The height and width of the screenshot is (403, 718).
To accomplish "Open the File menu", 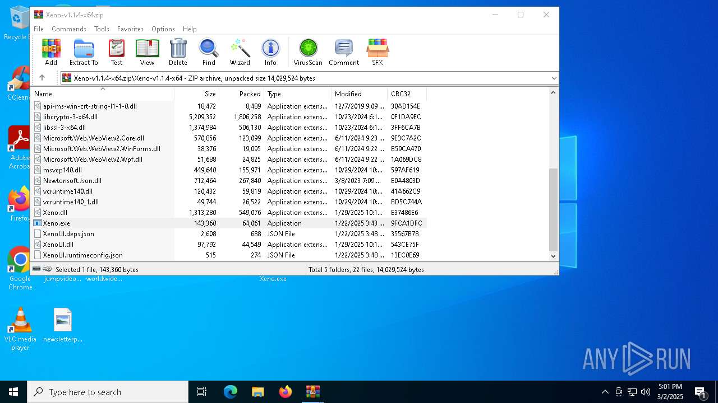I will [39, 29].
